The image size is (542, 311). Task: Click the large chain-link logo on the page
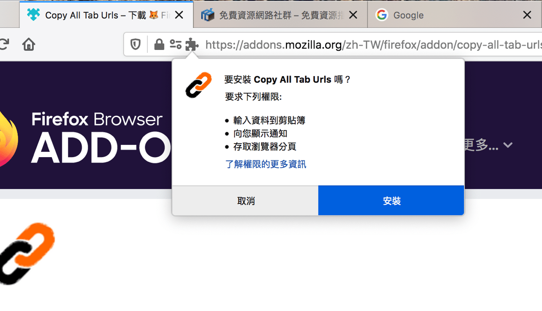point(27,254)
